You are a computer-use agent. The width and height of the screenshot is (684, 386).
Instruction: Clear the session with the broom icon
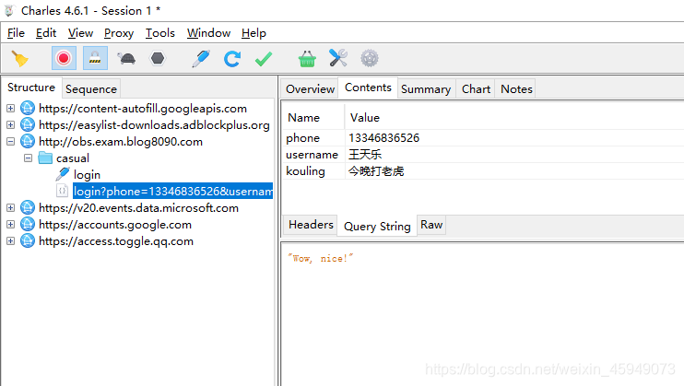(x=20, y=58)
